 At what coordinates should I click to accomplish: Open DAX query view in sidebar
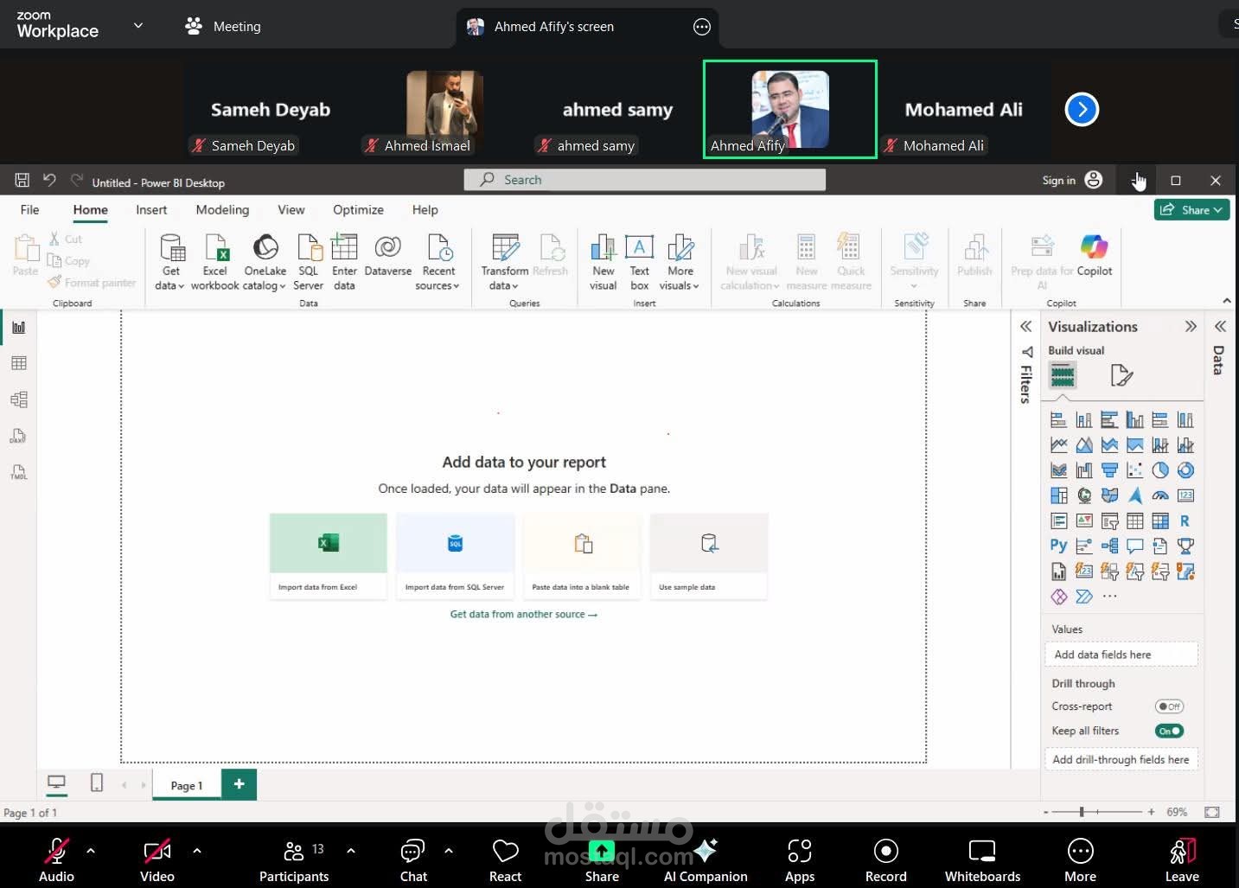19,436
